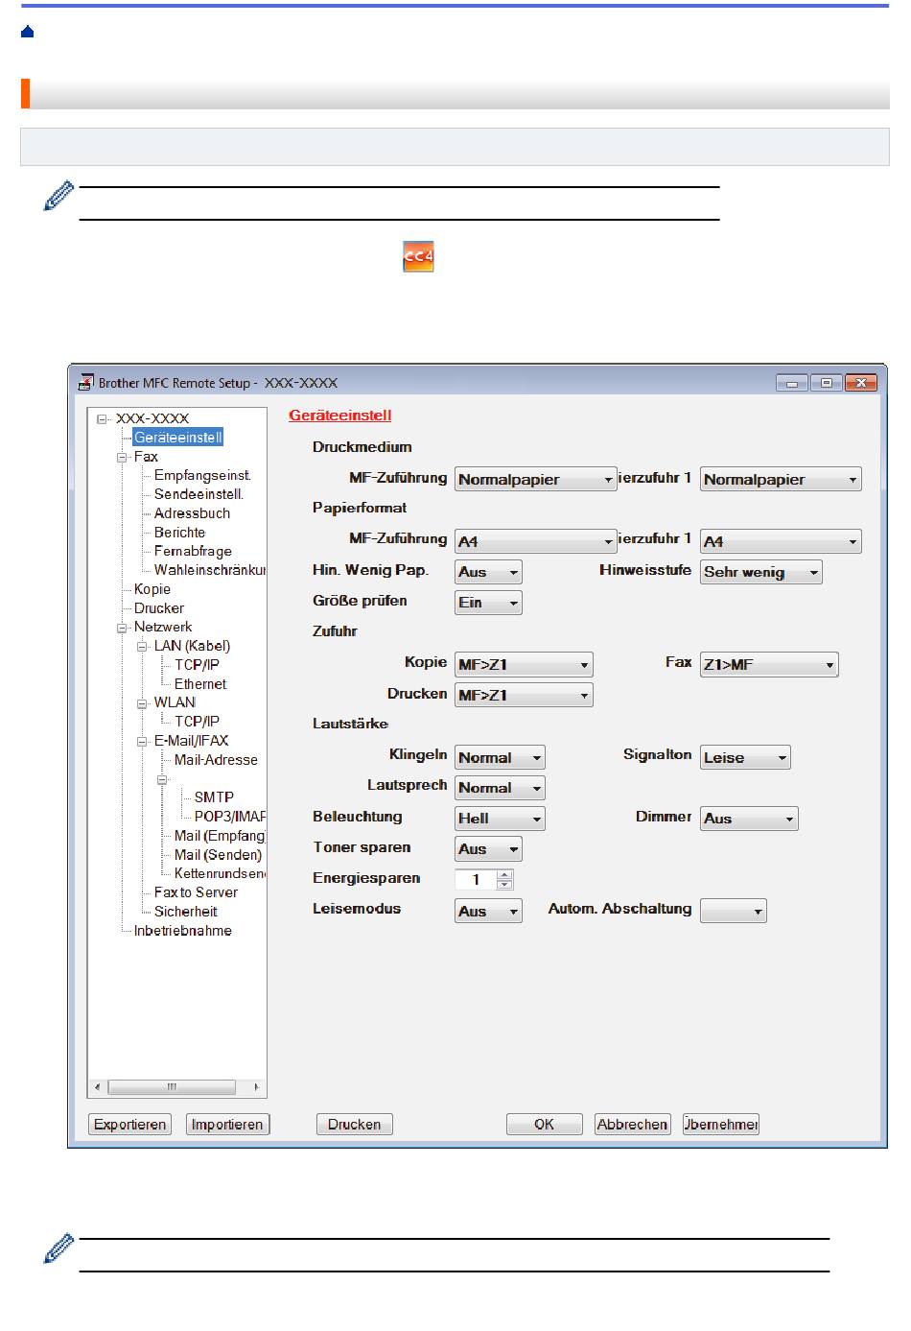The image size is (911, 1331).
Task: Select Drucker in the tree
Action: click(x=159, y=608)
